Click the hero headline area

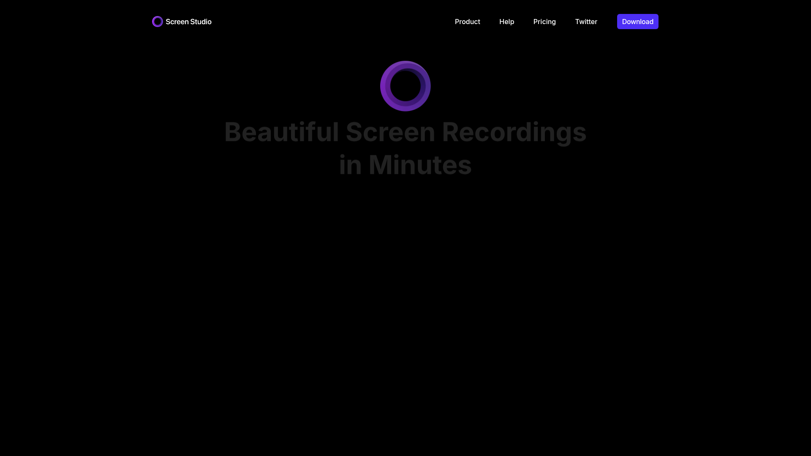coord(405,148)
